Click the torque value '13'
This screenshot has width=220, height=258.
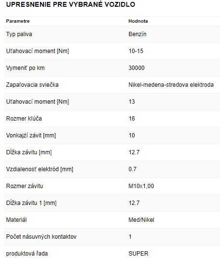click(132, 102)
